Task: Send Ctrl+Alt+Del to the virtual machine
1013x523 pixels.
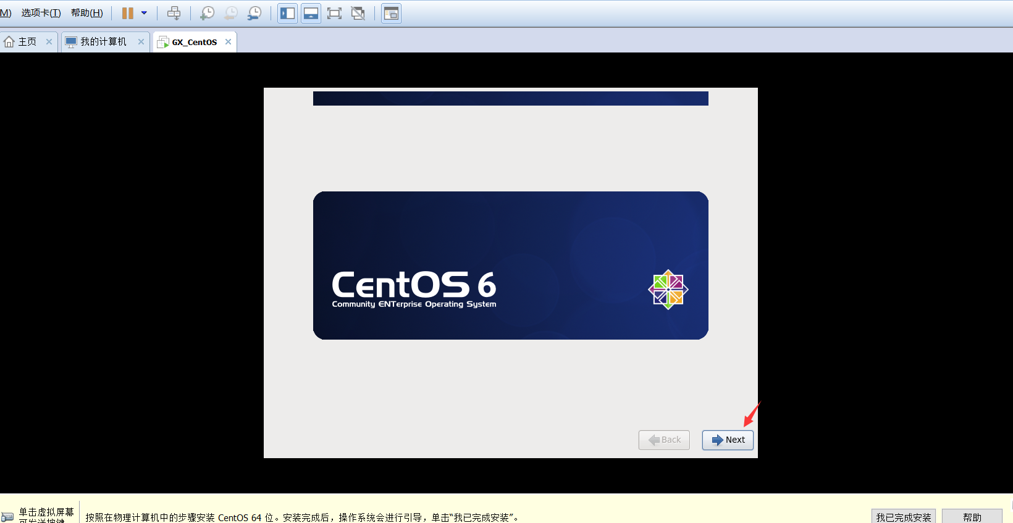Action: coord(174,13)
